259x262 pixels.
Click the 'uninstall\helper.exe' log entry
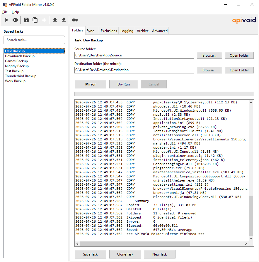[145, 180]
